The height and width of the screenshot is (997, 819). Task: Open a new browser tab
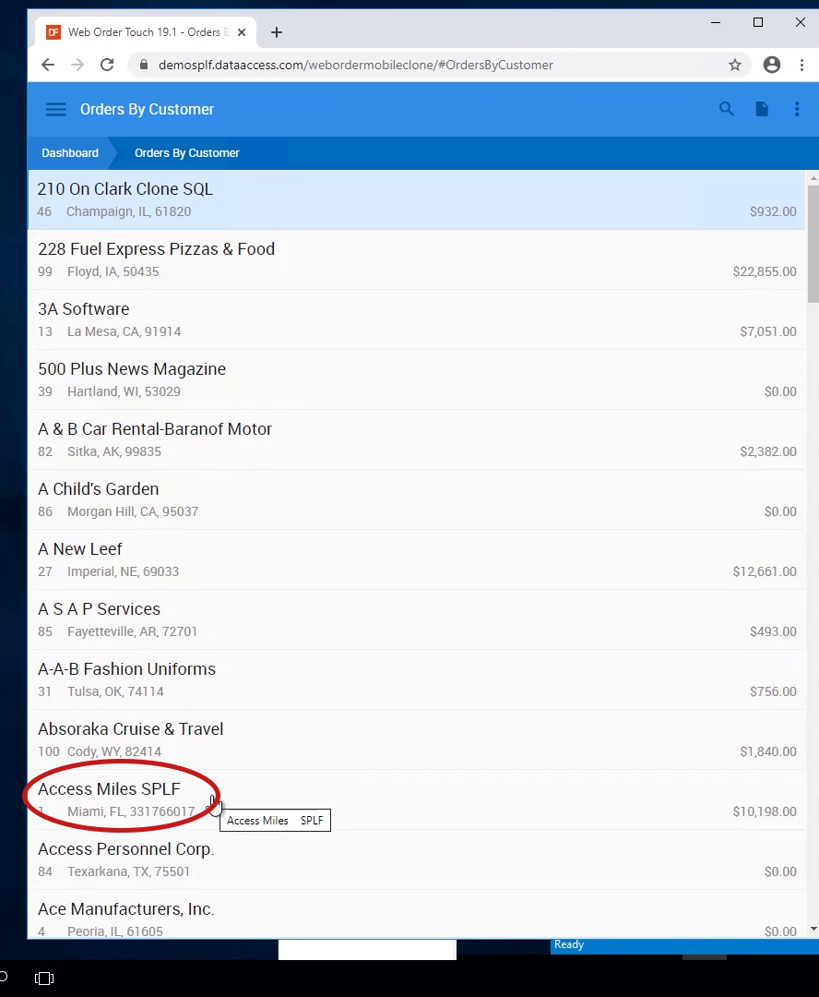click(277, 32)
